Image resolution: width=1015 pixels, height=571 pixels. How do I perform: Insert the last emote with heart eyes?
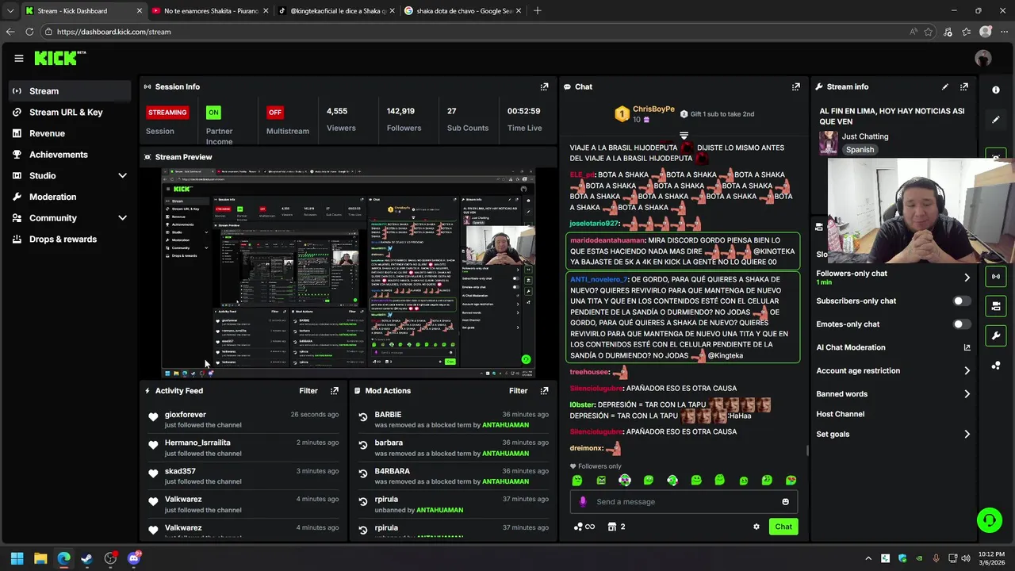point(791,481)
